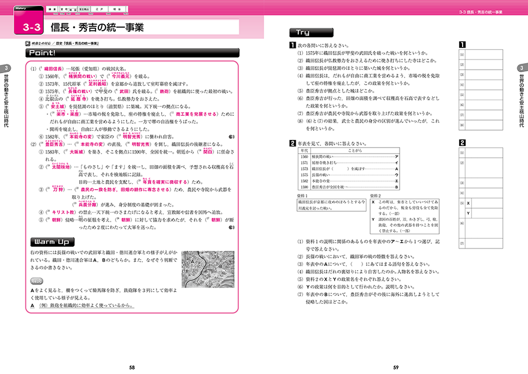
Task: Click the black Warm Up heading label
Action: [52, 242]
